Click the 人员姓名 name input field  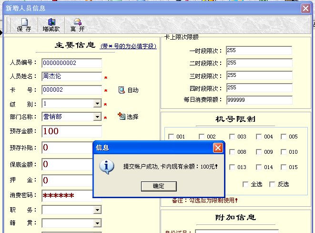click(71, 76)
